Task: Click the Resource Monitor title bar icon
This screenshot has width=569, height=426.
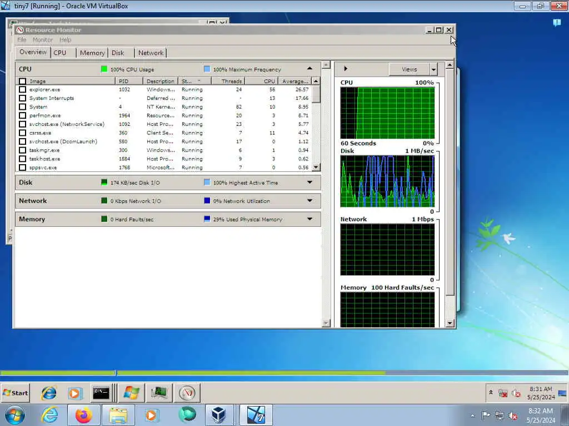Action: click(x=20, y=30)
